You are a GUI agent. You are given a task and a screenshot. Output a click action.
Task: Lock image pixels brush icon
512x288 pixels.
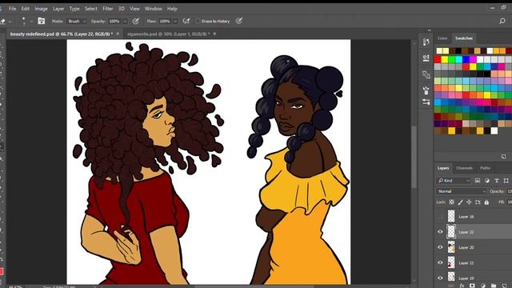(461, 202)
